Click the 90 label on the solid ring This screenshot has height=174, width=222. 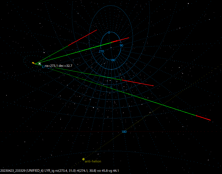121,45
